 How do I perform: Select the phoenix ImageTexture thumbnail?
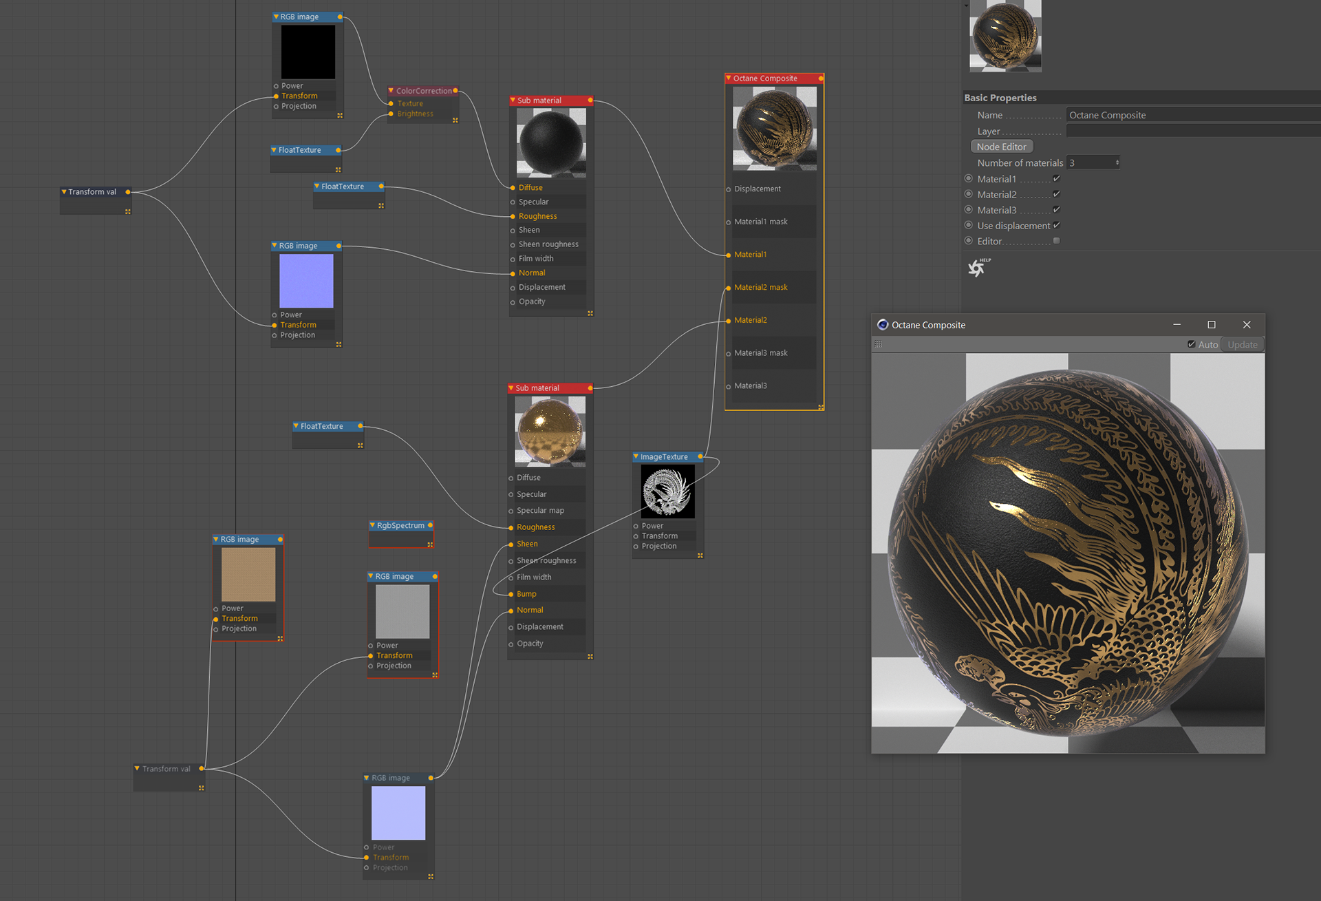[667, 491]
